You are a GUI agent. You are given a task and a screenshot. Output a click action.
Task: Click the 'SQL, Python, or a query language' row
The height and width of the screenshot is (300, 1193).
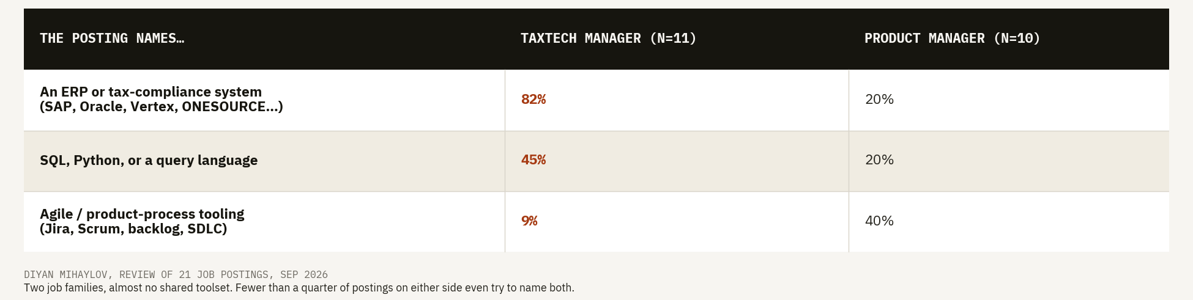coord(596,161)
